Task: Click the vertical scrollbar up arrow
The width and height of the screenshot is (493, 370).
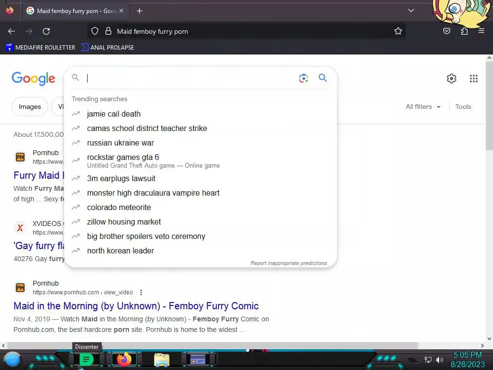Action: pyautogui.click(x=489, y=58)
